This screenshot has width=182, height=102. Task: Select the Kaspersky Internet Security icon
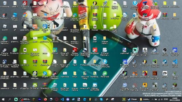(75, 17)
